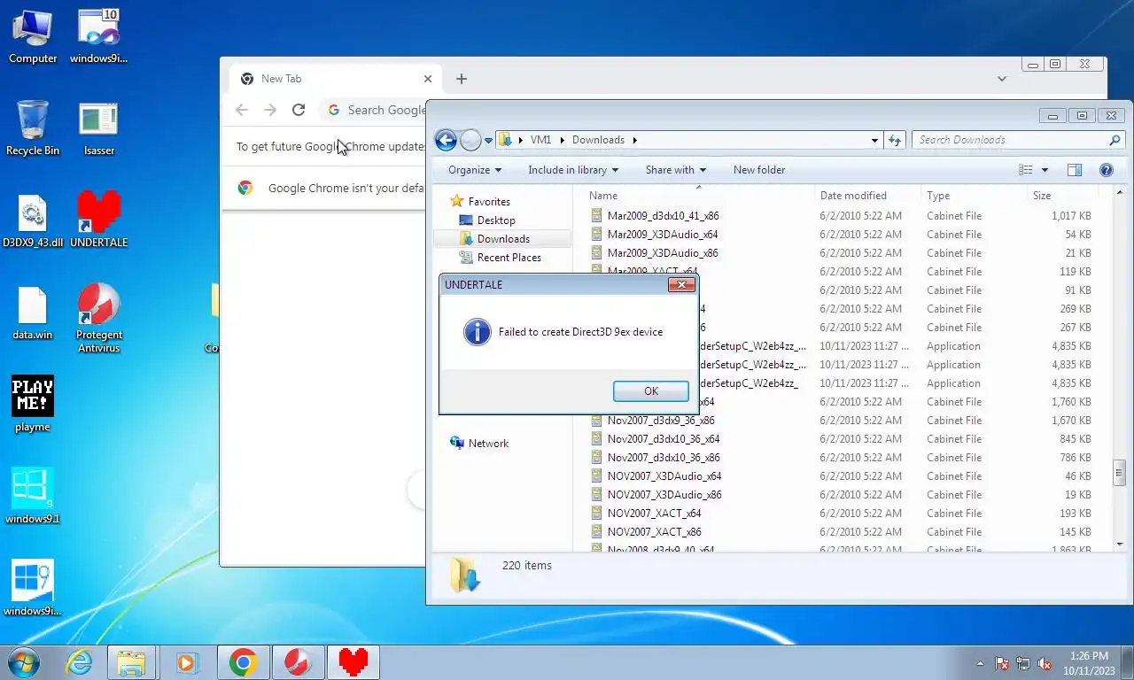Launch Protegent Antivirus desktop shortcut

pyautogui.click(x=98, y=319)
